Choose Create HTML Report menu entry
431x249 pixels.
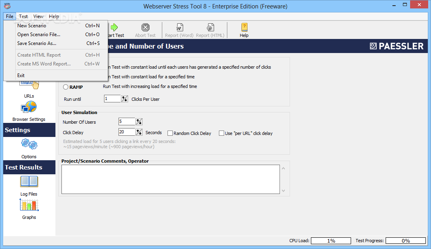(56, 55)
